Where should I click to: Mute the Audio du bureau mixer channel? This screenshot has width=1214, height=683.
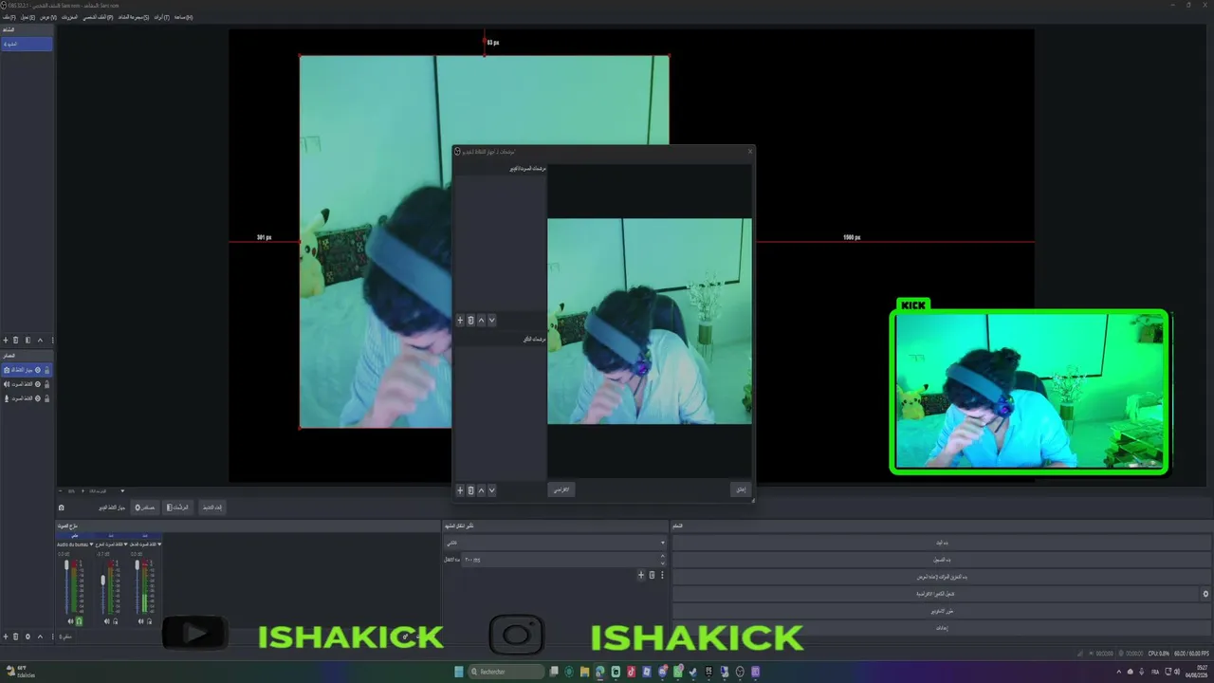[x=70, y=621]
